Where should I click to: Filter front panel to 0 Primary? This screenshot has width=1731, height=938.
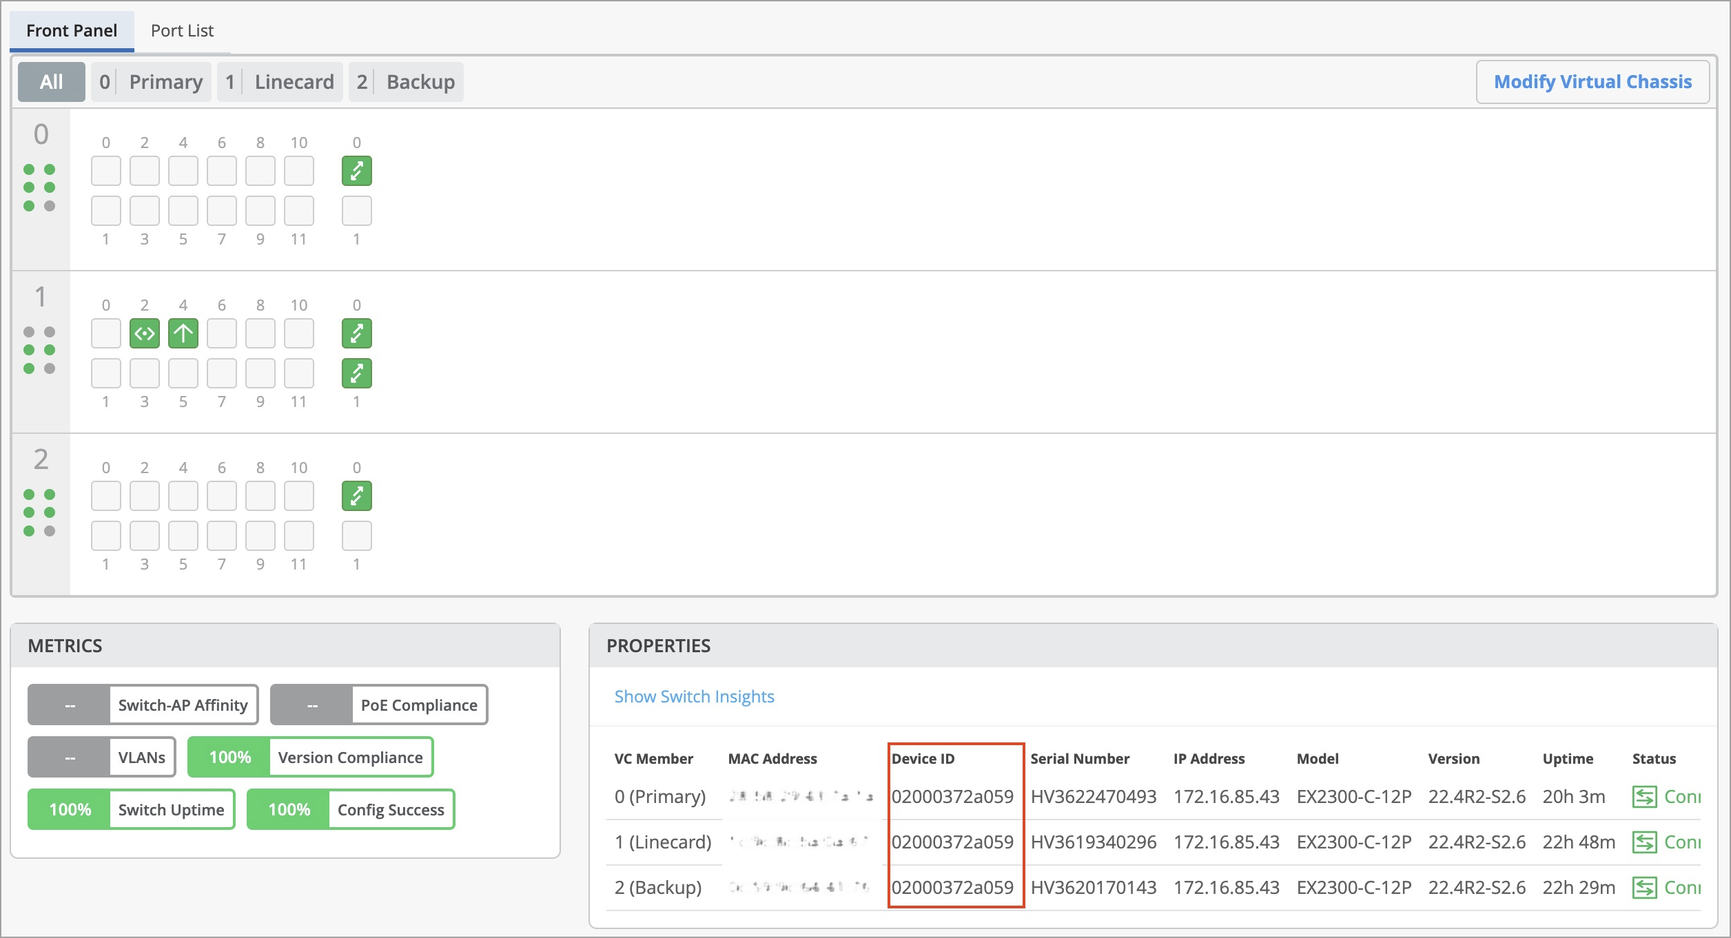tap(151, 82)
